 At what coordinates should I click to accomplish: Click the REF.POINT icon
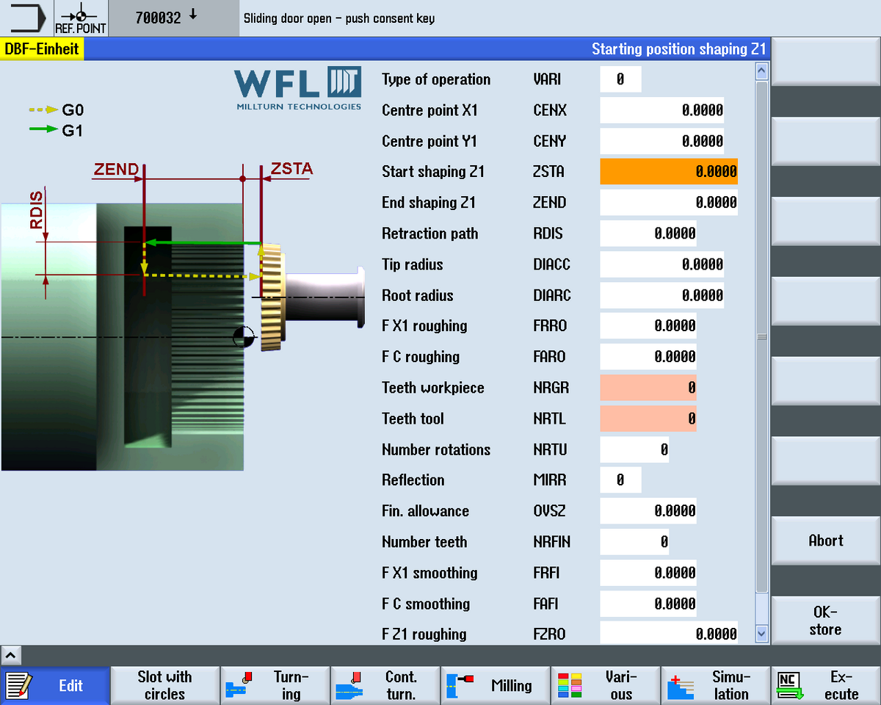81,18
